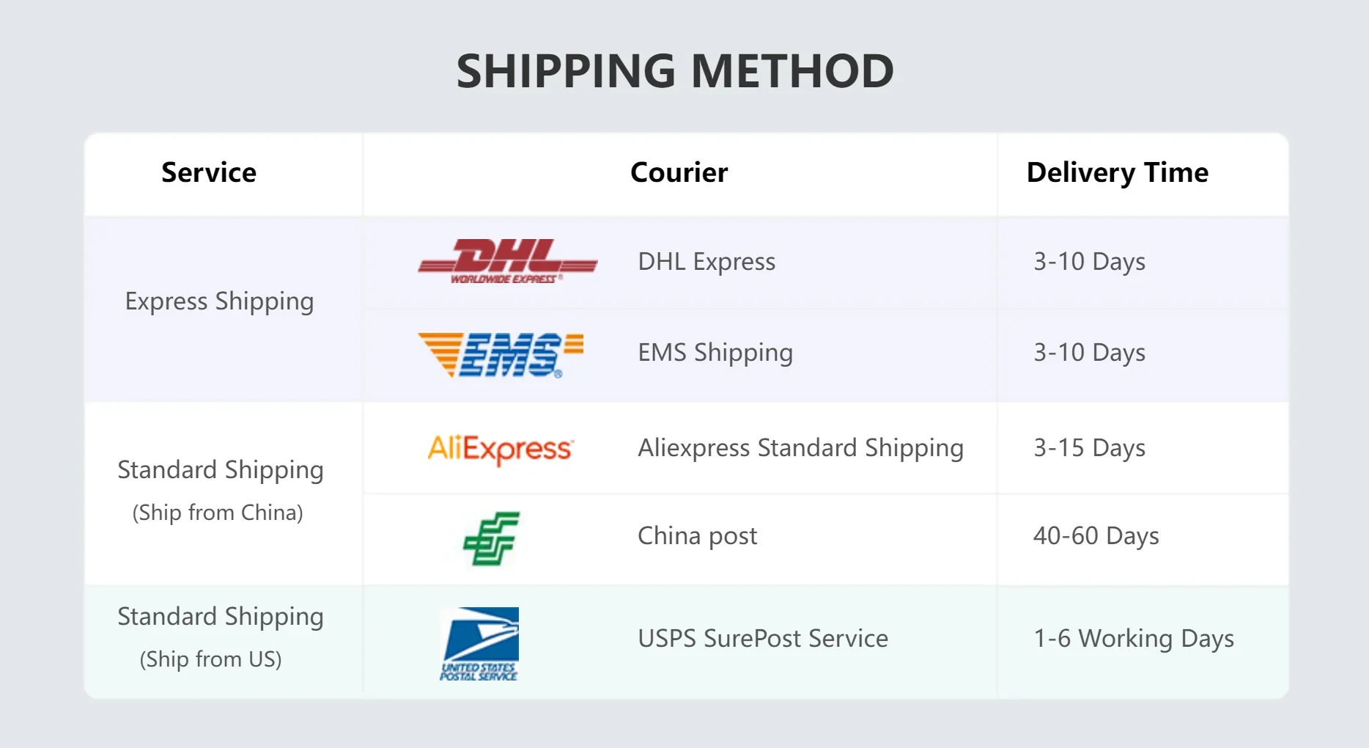Click Standard Shipping (Ship from China) cell

point(220,491)
